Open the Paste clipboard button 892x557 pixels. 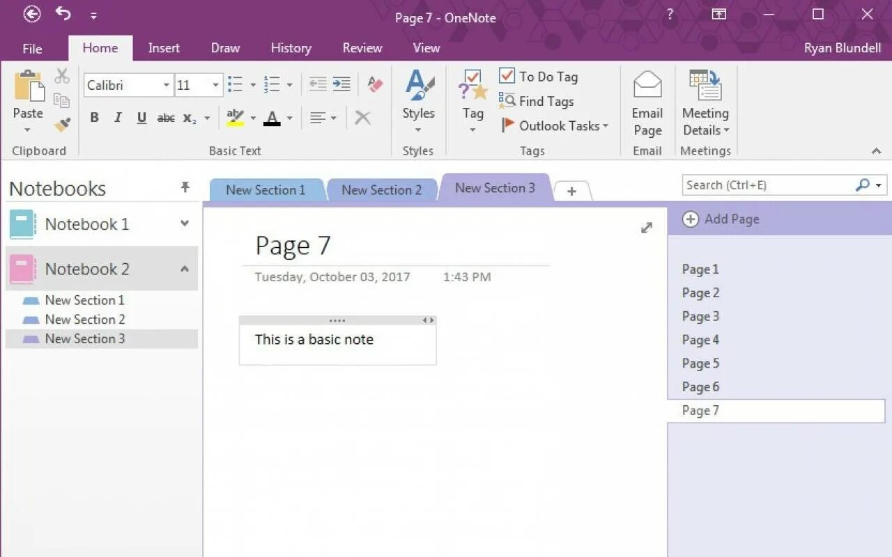pyautogui.click(x=28, y=102)
